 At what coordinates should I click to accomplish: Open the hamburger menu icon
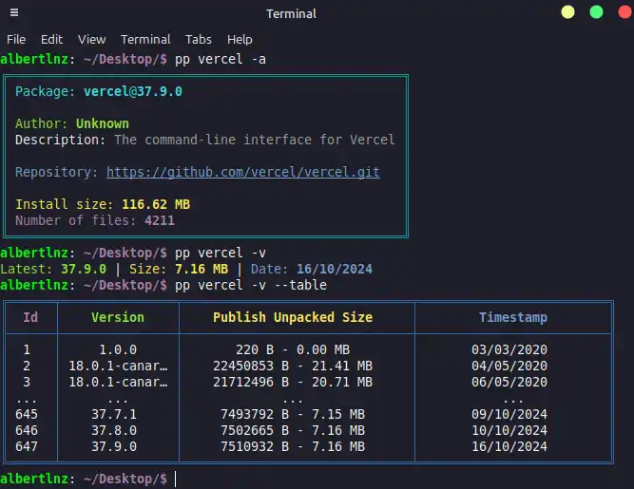coord(14,13)
